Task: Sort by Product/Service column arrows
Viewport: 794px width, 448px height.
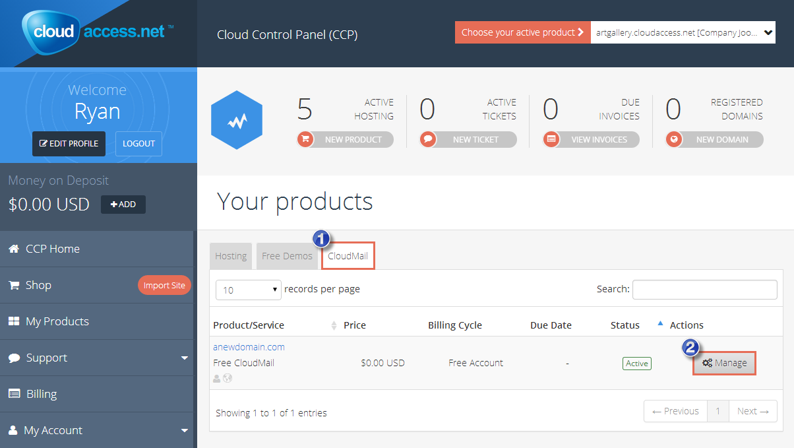Action: tap(334, 325)
